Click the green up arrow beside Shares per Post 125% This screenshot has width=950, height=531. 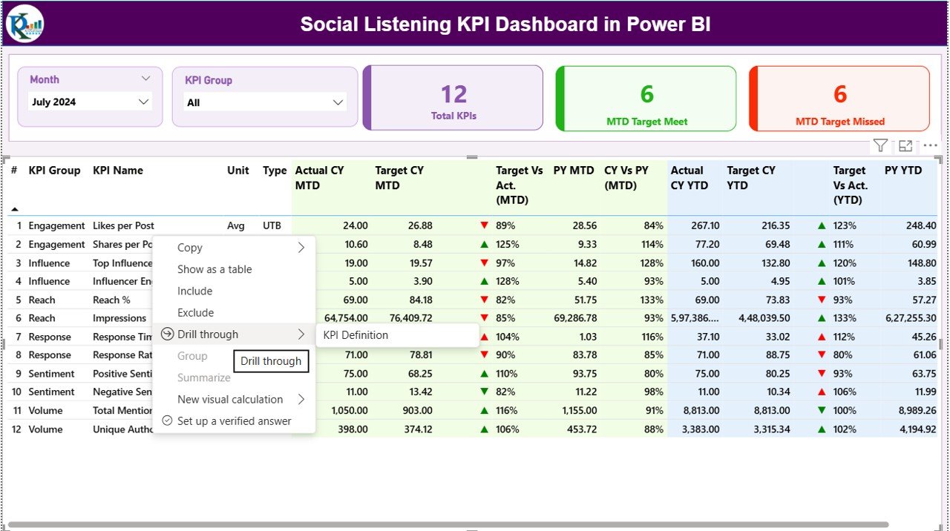click(485, 243)
